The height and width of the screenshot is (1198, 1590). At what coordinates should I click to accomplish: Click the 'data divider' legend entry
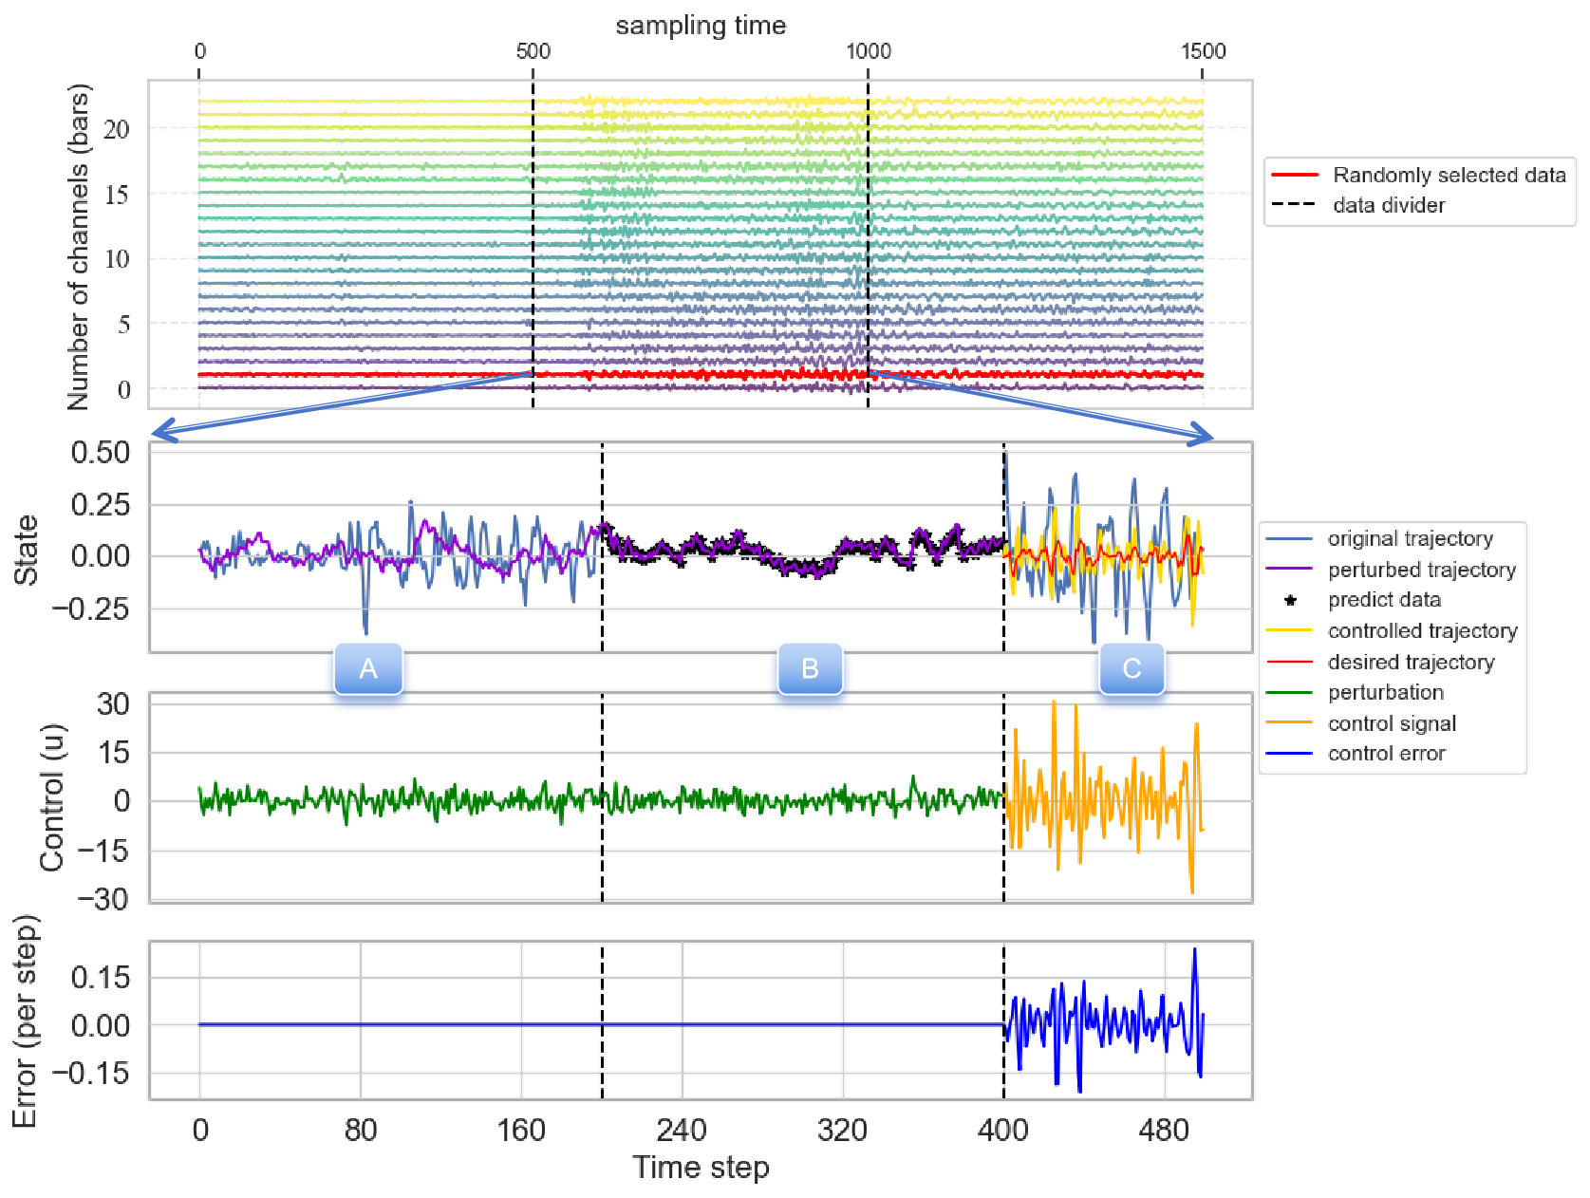(1388, 206)
